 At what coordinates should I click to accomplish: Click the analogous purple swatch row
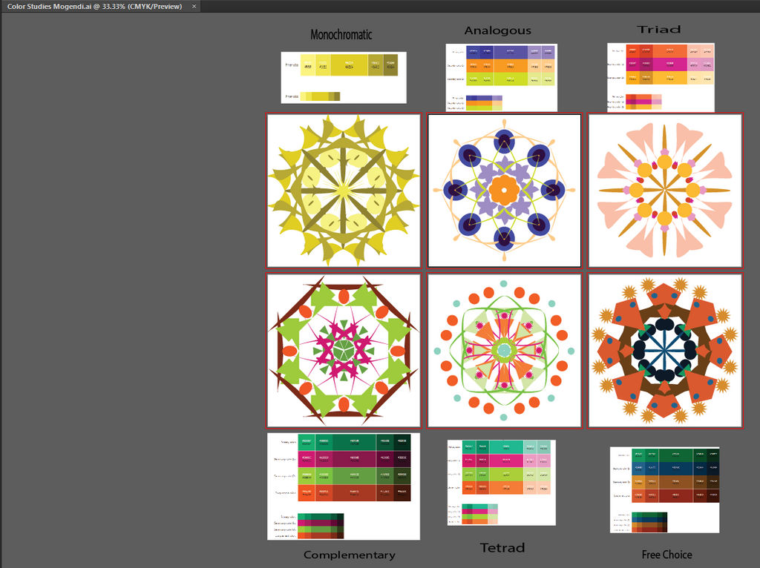pyautogui.click(x=510, y=53)
